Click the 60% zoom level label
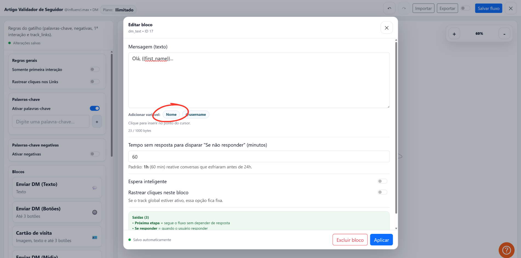This screenshot has height=258, width=521. click(479, 33)
